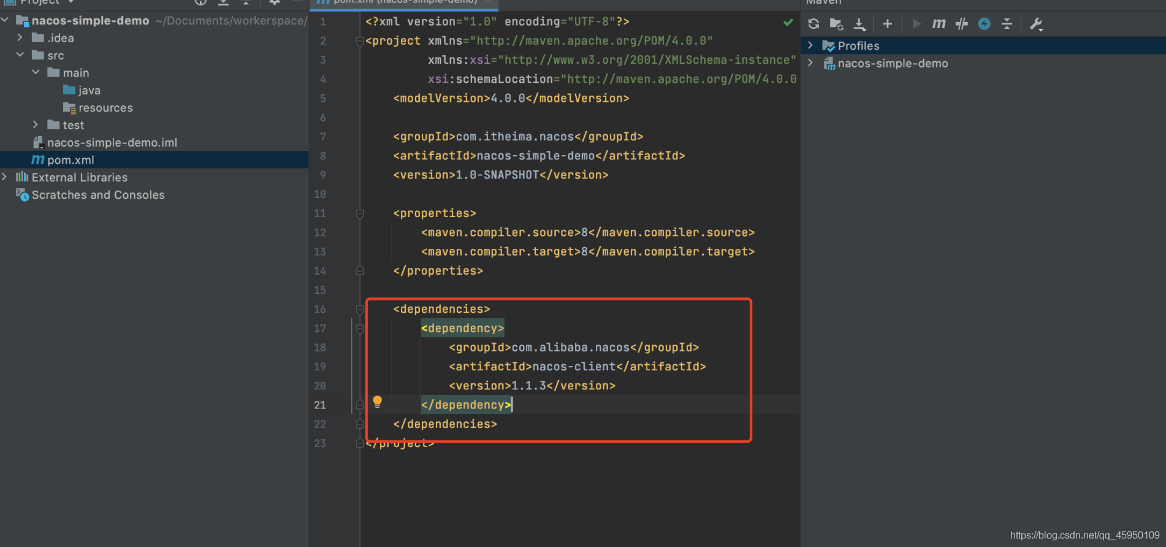Execute Maven goal 'm' icon
Image resolution: width=1166 pixels, height=547 pixels.
[x=939, y=24]
